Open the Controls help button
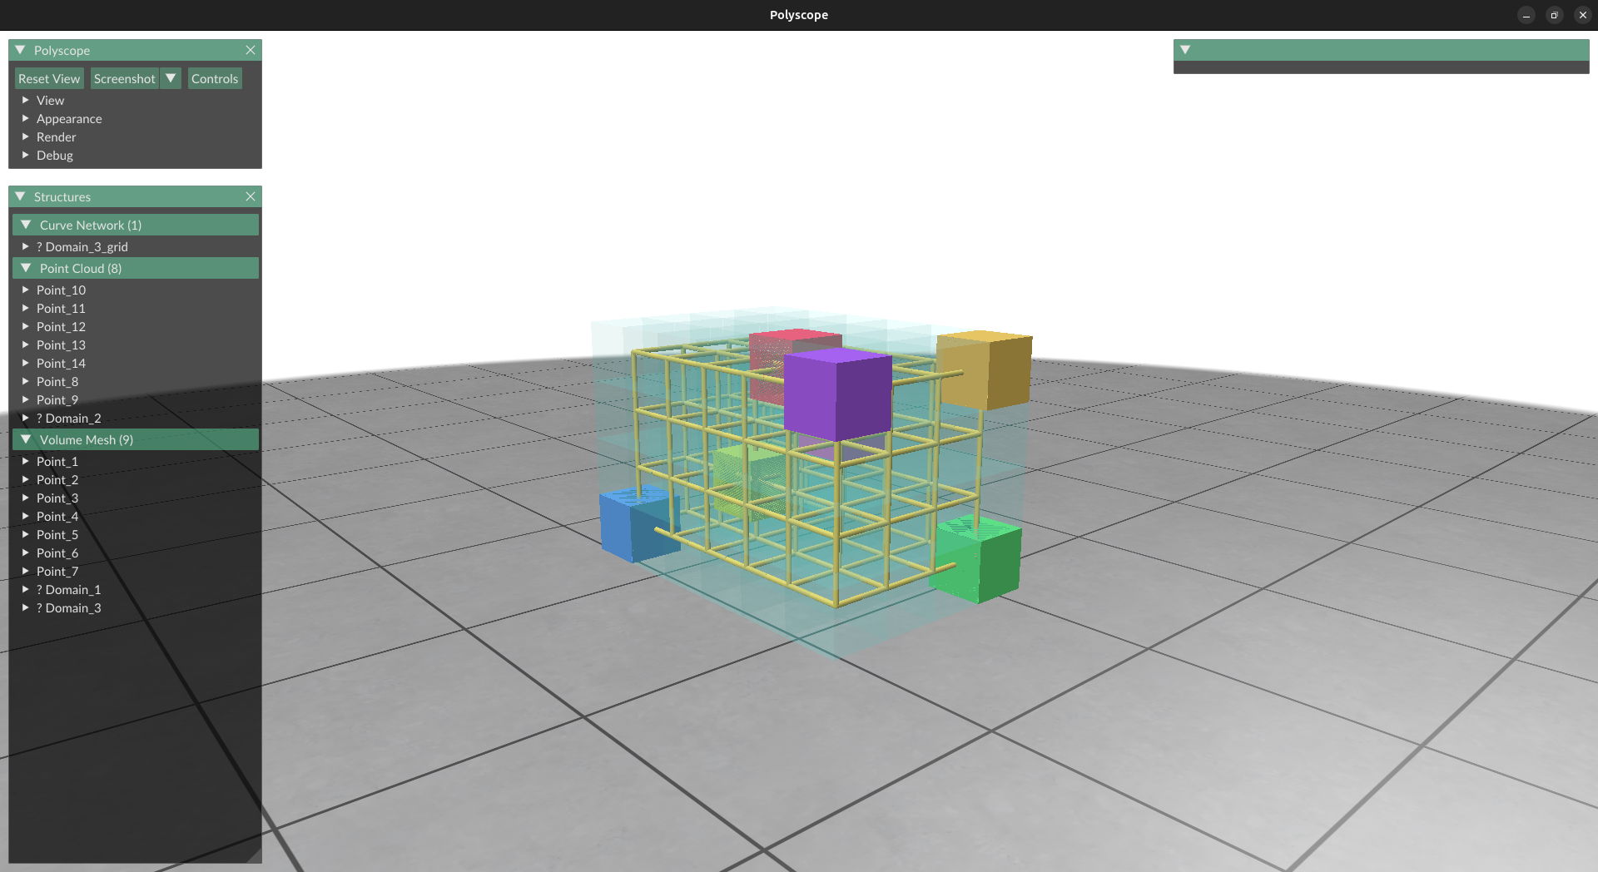The image size is (1598, 872). coord(215,78)
